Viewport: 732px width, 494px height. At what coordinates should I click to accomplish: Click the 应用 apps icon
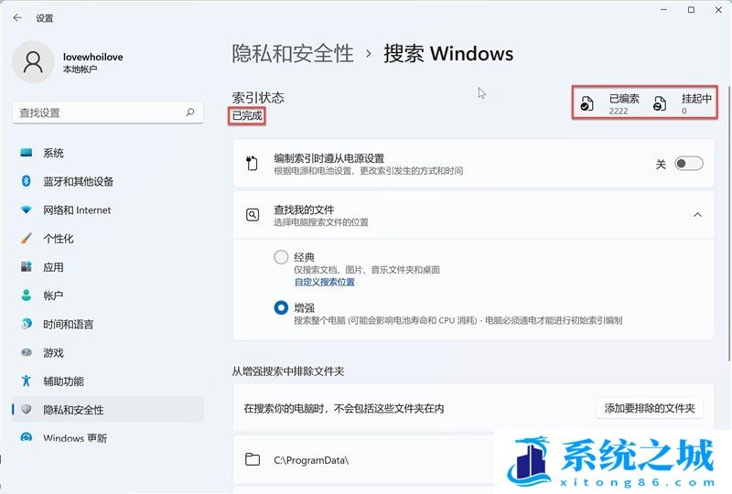[27, 266]
